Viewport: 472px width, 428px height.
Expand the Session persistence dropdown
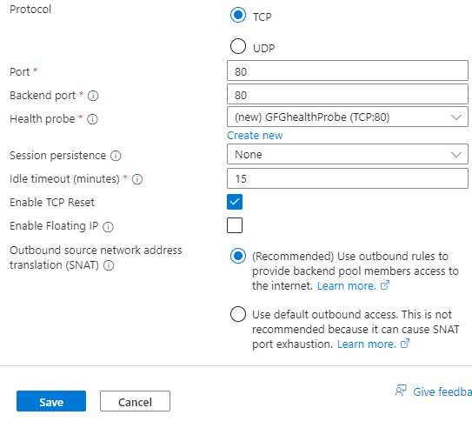tap(348, 154)
